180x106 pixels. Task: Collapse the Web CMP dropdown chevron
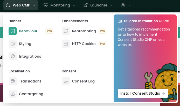(34, 5)
